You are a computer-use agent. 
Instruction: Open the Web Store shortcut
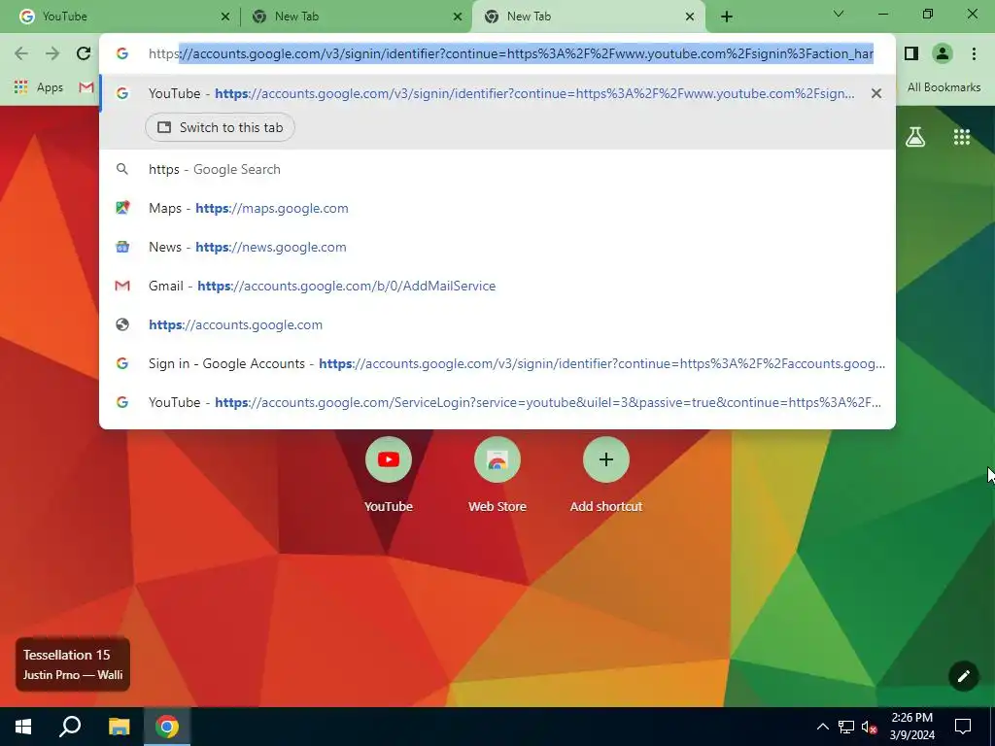pyautogui.click(x=497, y=474)
